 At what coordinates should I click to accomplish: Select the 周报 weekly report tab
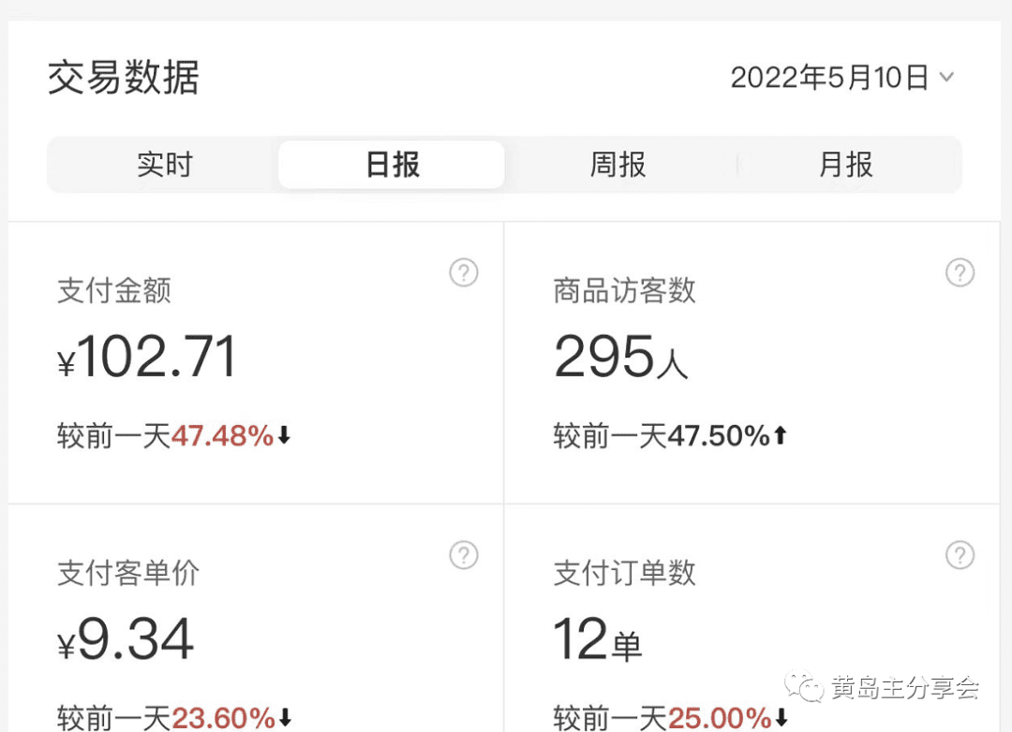coord(618,164)
